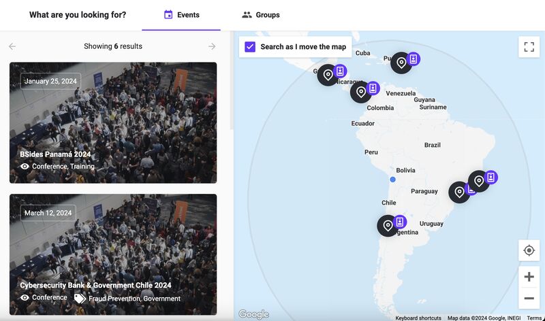Click the purple badge on Colombia pin
The height and width of the screenshot is (321, 545).
pyautogui.click(x=373, y=88)
